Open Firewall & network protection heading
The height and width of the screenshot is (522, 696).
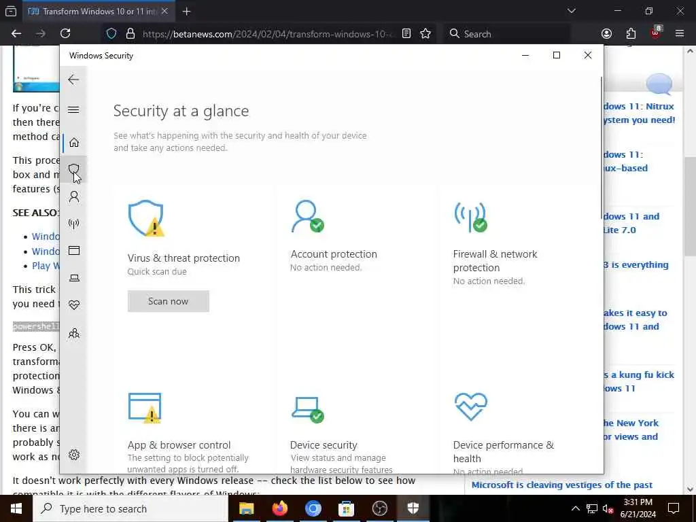pos(495,261)
